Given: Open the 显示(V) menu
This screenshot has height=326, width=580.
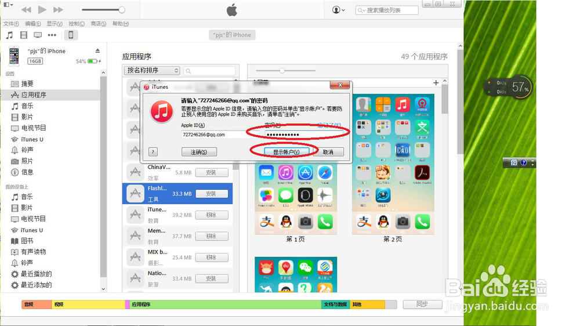Looking at the screenshot, I should tap(55, 24).
